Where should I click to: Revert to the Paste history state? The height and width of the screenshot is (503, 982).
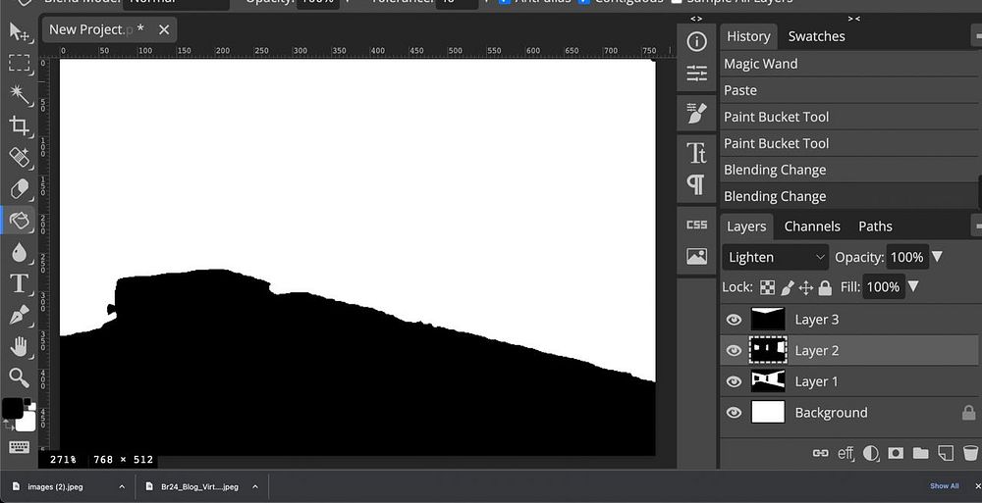740,90
